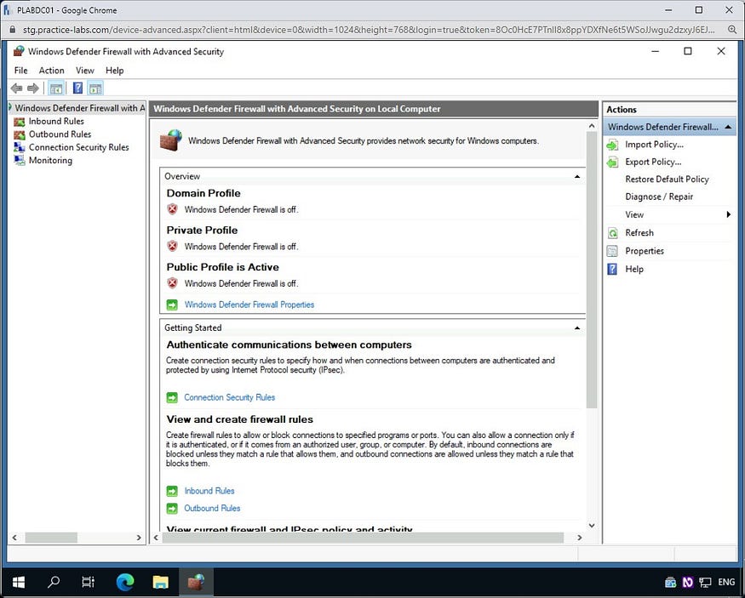Click the network tray icon
The height and width of the screenshot is (598, 745).
click(706, 583)
